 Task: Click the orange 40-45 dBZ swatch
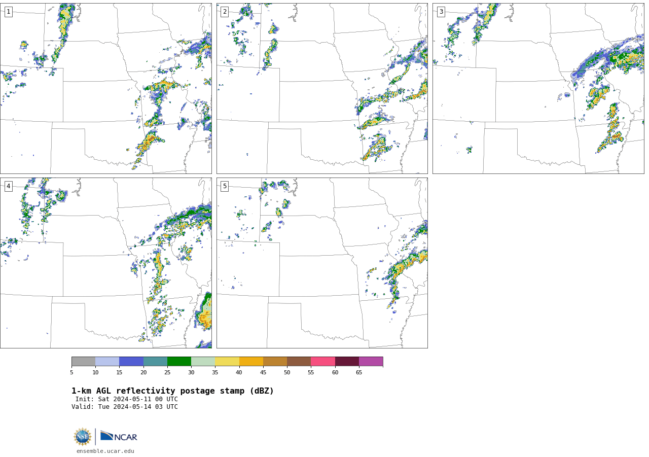[x=251, y=361]
